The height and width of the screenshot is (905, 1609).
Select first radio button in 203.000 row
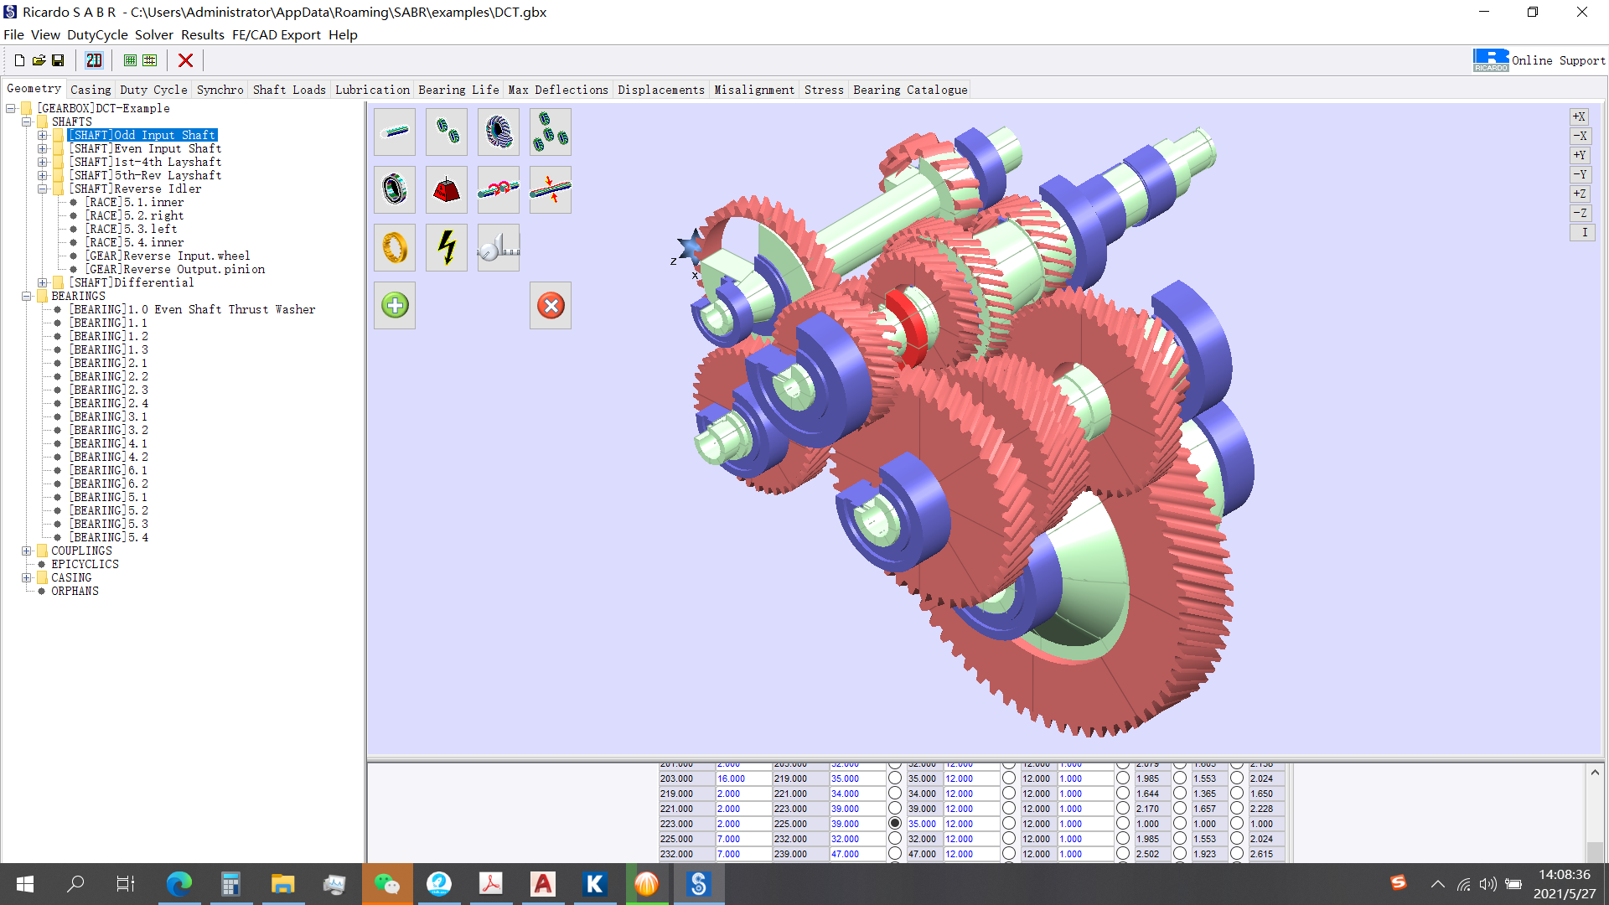pos(895,778)
